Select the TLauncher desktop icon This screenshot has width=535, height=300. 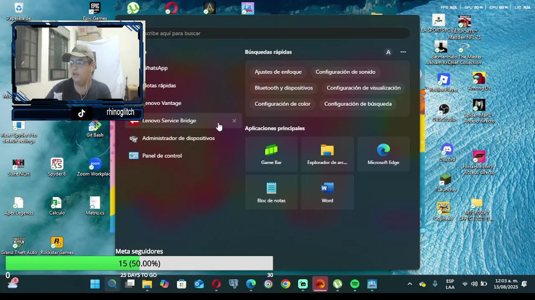[446, 183]
